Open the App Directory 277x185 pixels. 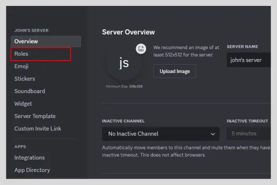tap(32, 170)
